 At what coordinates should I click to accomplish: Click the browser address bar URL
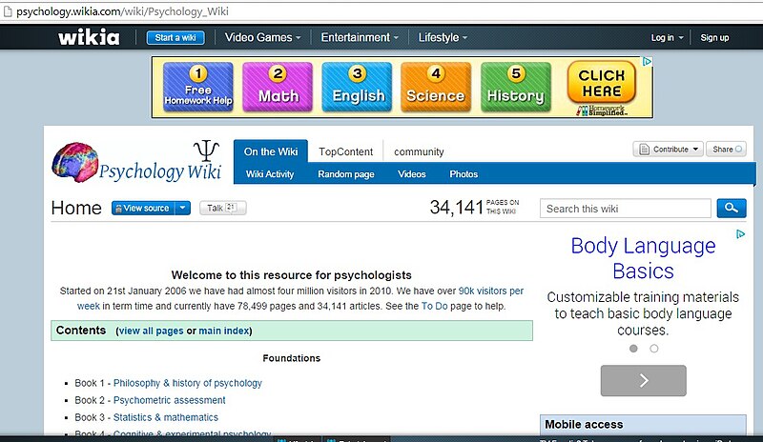[x=122, y=11]
